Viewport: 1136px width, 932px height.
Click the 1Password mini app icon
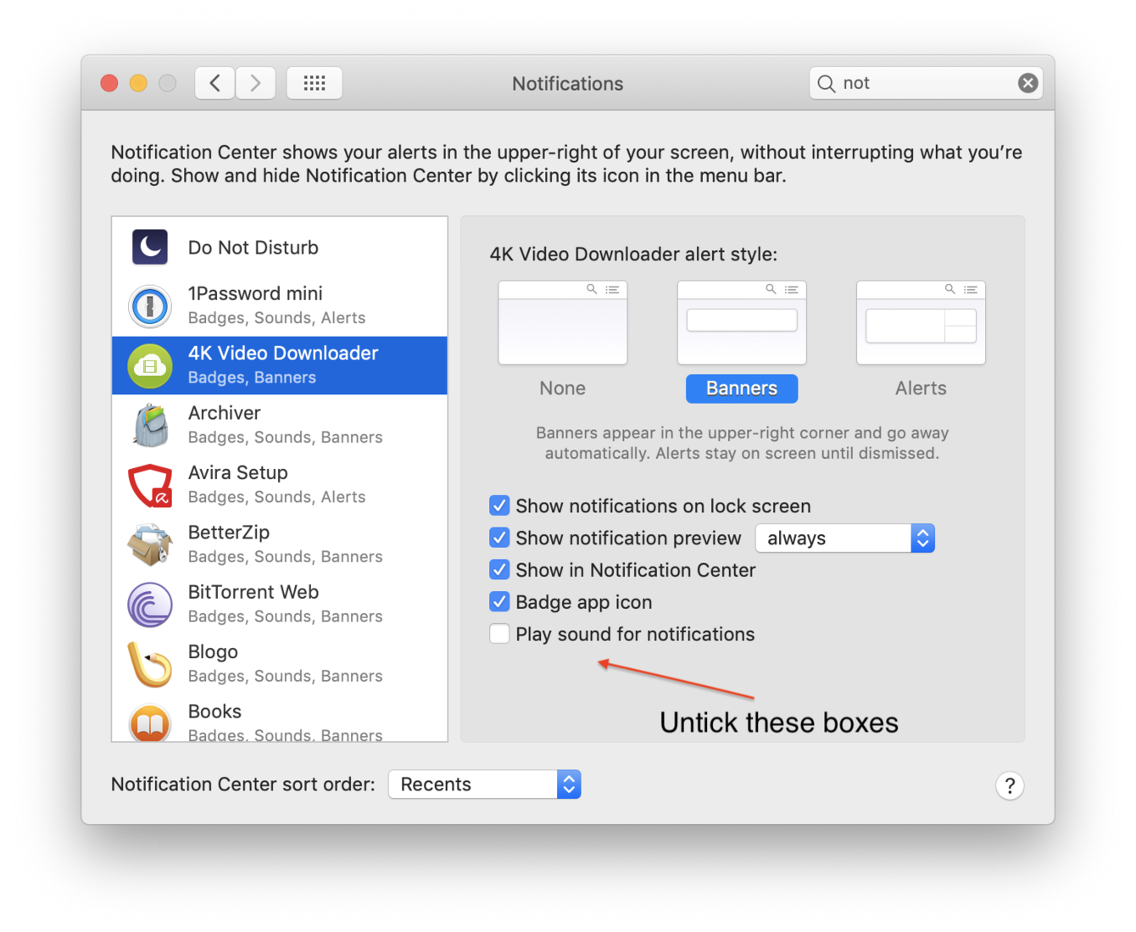click(x=149, y=306)
